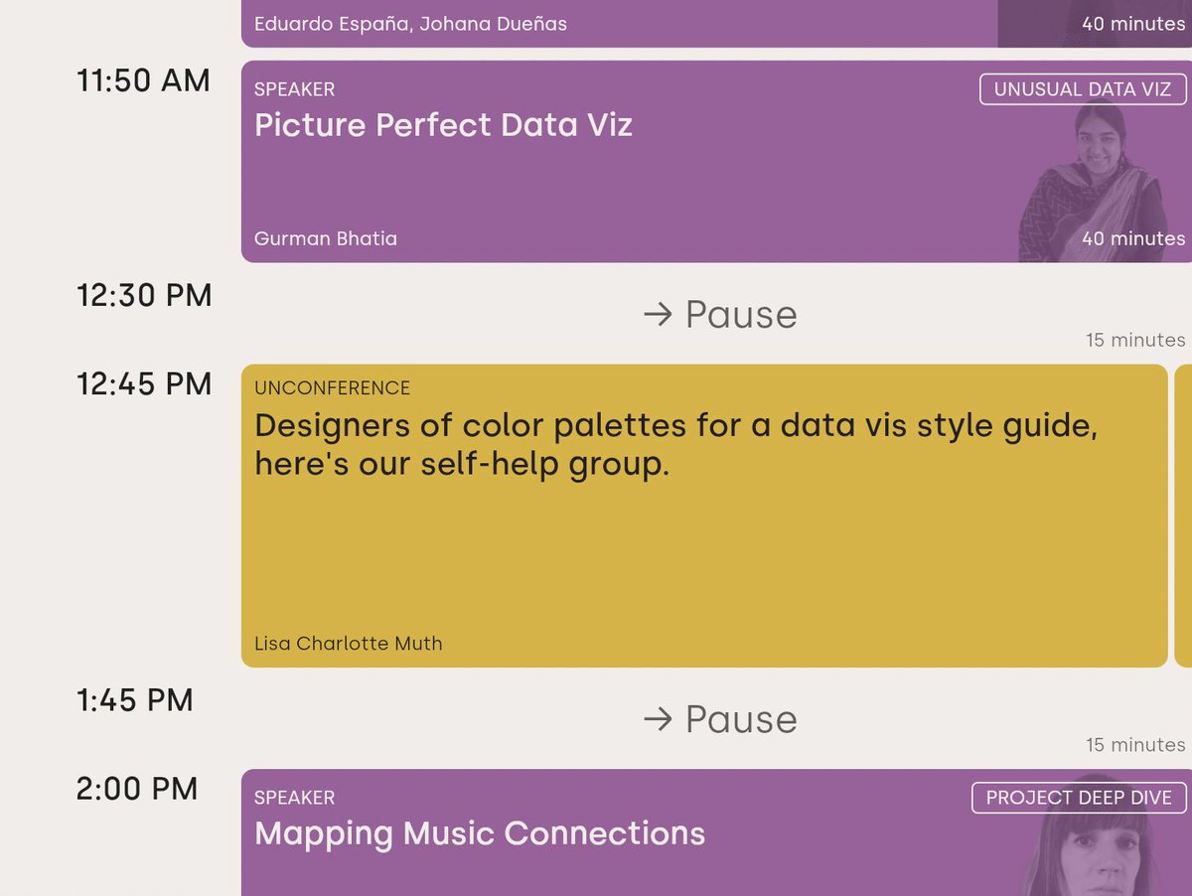1192x896 pixels.
Task: Select the "PROJECT DEEP DIVE" tag
Action: [x=1079, y=798]
